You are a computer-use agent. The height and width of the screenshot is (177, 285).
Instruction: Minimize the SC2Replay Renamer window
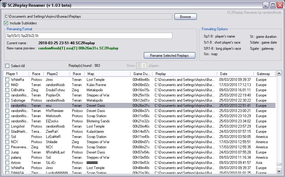266,5
